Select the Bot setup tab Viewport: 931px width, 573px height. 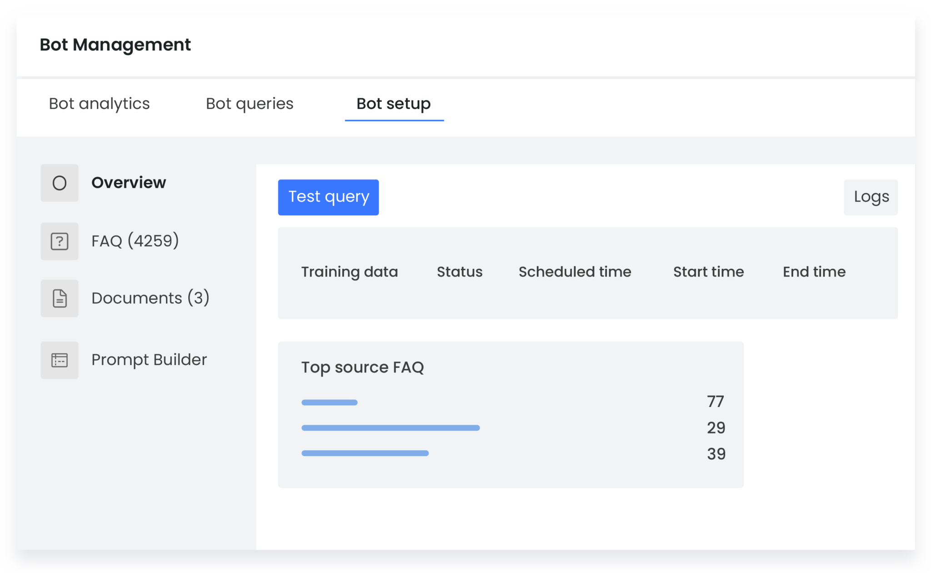coord(394,104)
